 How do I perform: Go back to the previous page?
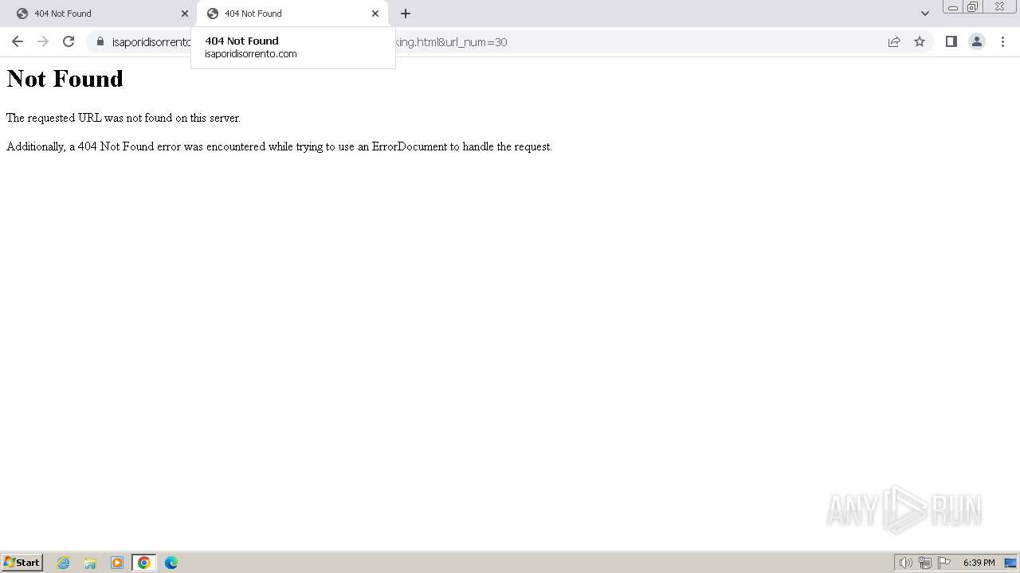(x=18, y=41)
